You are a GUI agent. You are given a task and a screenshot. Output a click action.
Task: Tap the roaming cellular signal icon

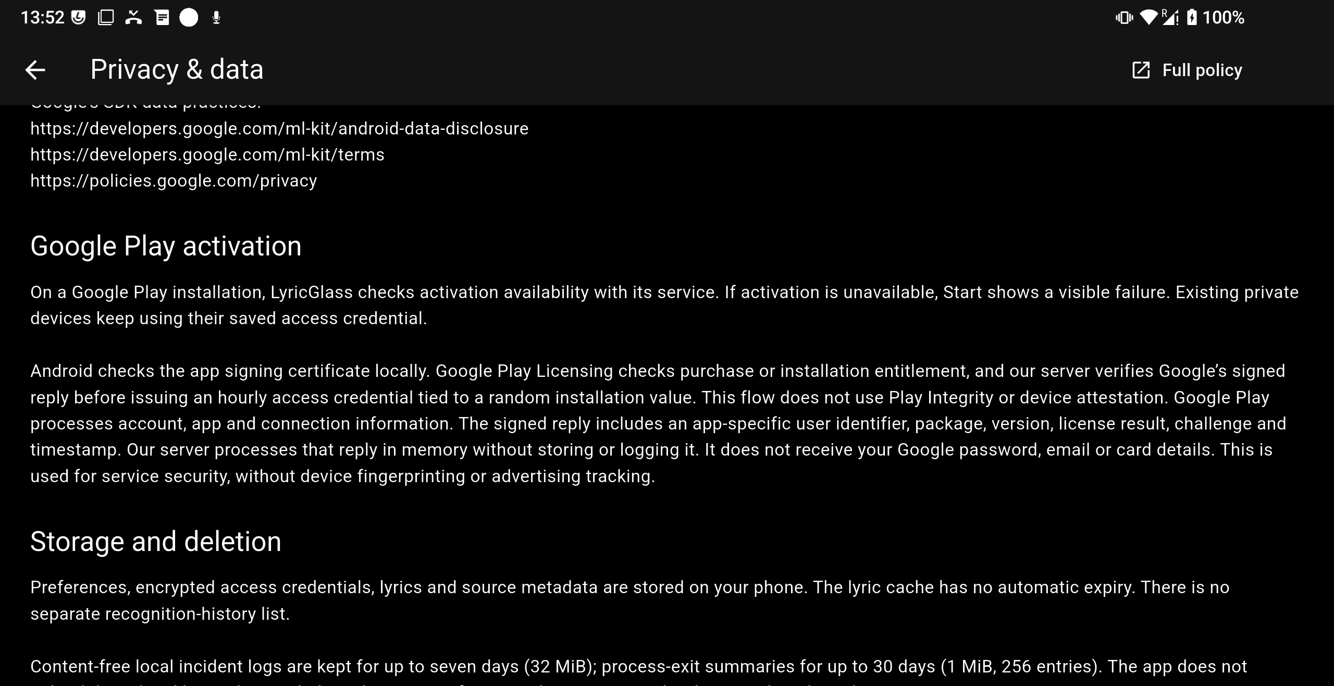(1170, 18)
